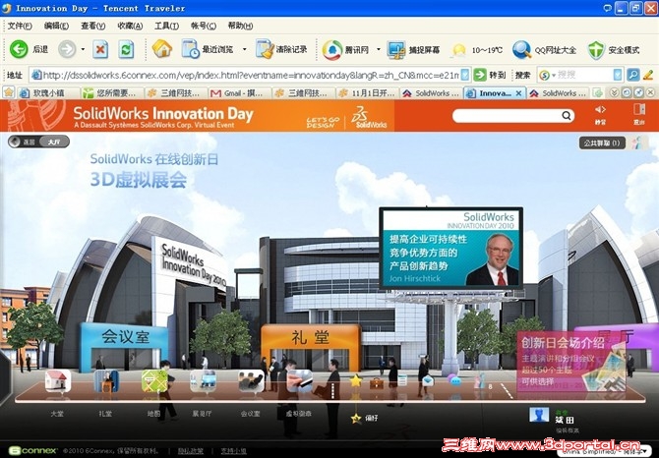
Task: Click the browser search input box
Action: pos(584,75)
